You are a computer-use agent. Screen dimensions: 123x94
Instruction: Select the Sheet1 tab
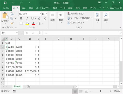17,87
